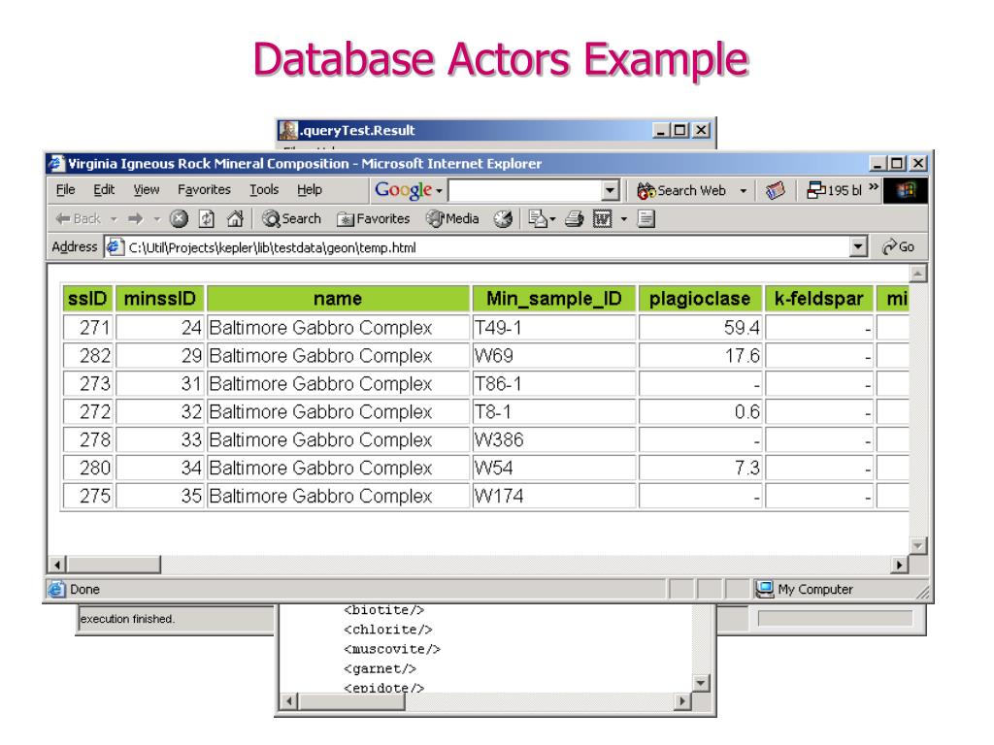Click the Address bar URL field
Image resolution: width=994 pixels, height=745 pixels.
[485, 247]
